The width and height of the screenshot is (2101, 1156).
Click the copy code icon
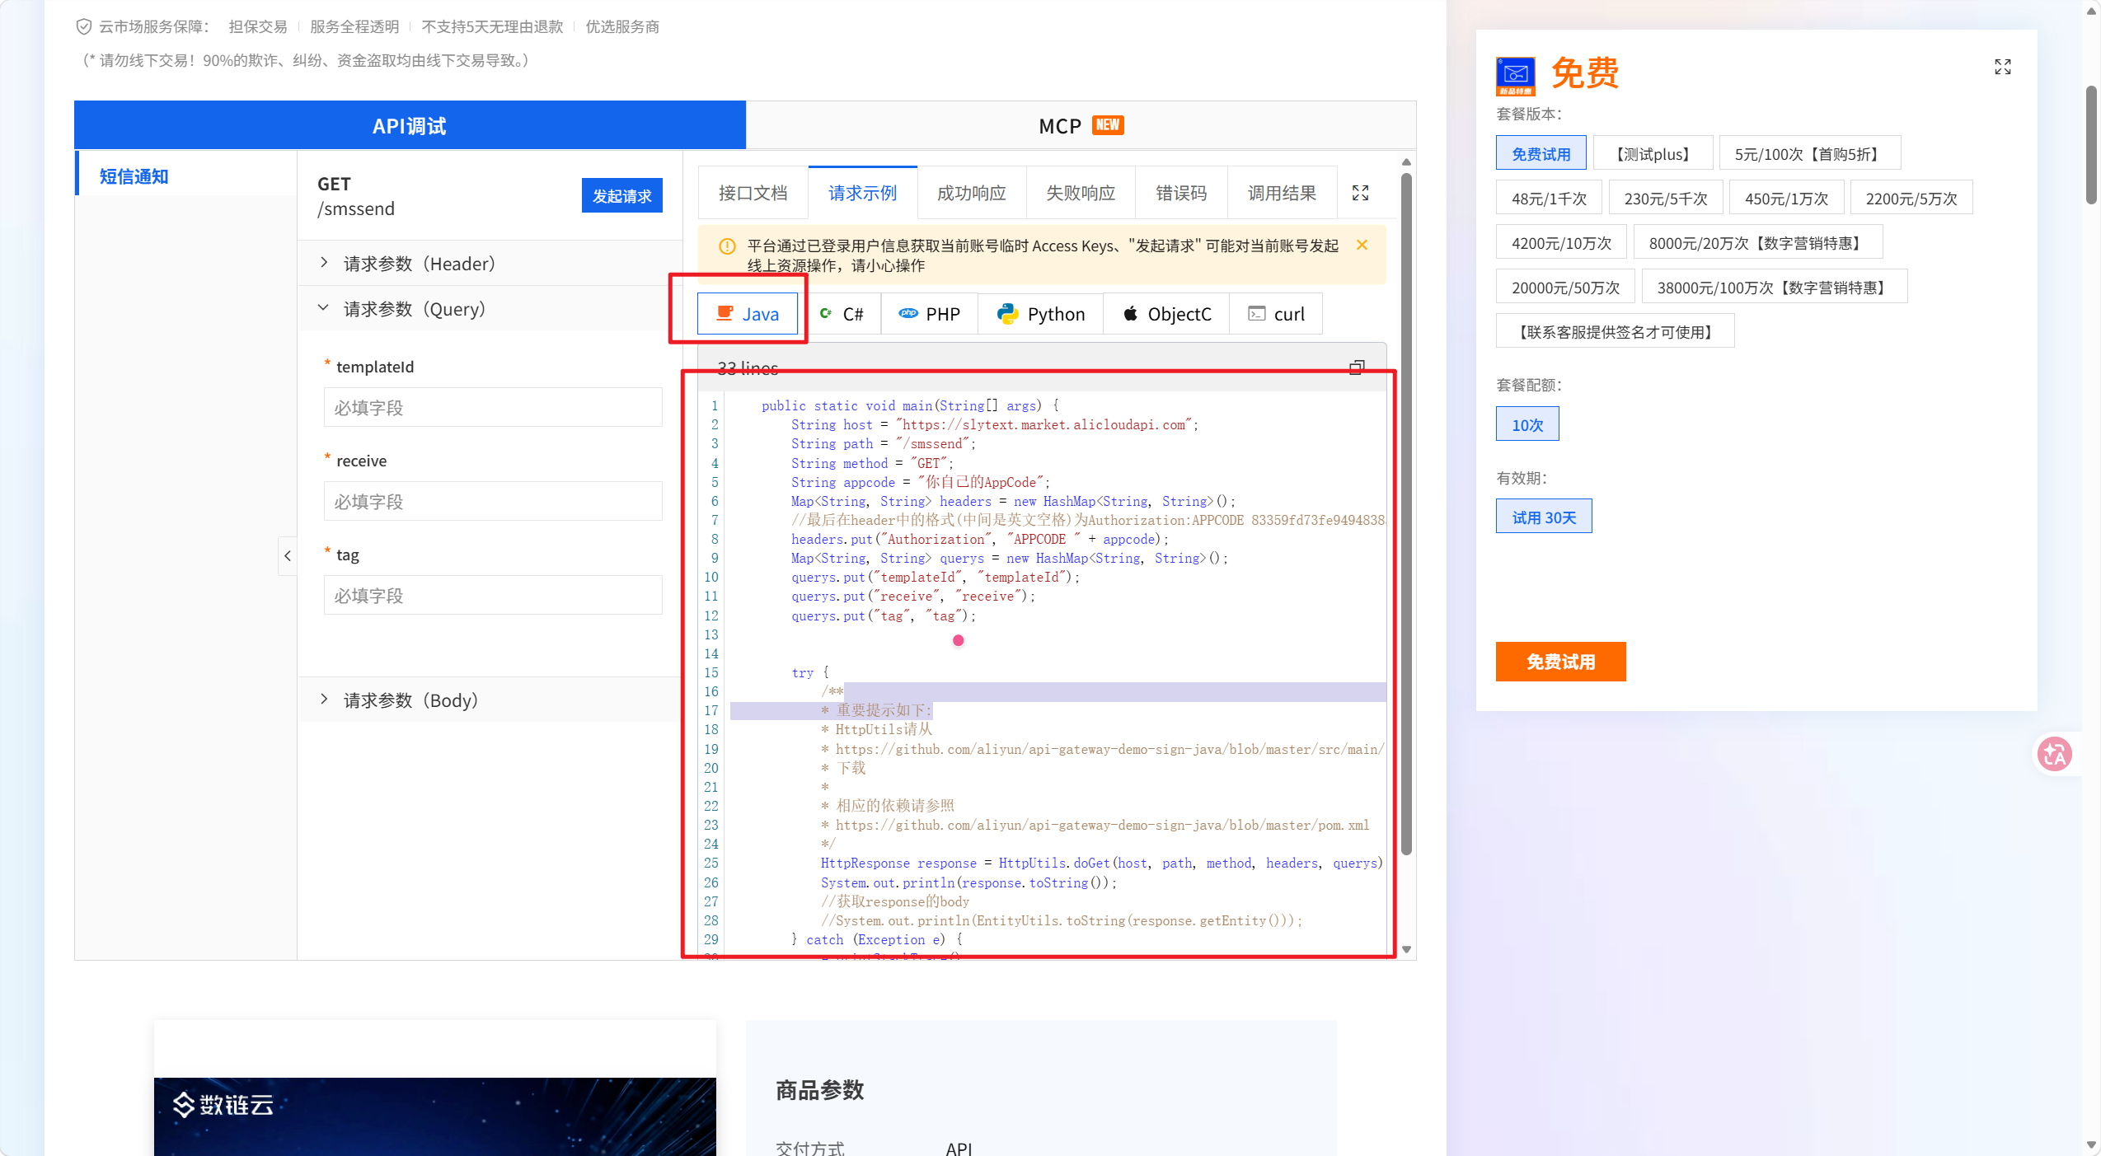pyautogui.click(x=1357, y=367)
